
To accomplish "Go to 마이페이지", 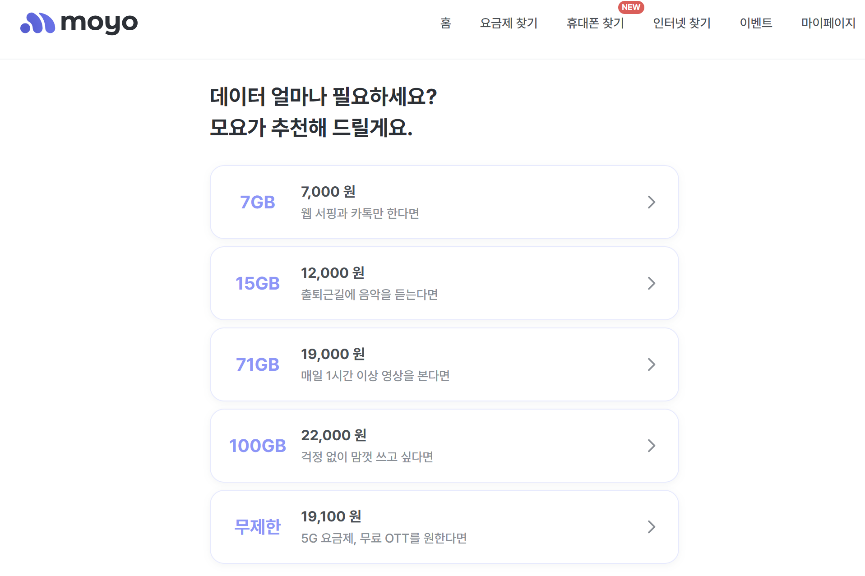I will coord(828,23).
